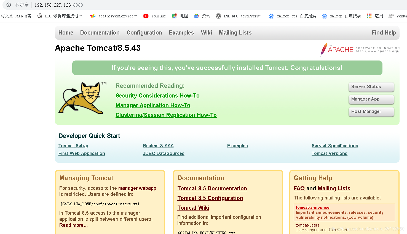Viewport: 407px width, 234px height.
Task: Click the XML-RPC WordPress bookmark icon
Action: tap(218, 16)
